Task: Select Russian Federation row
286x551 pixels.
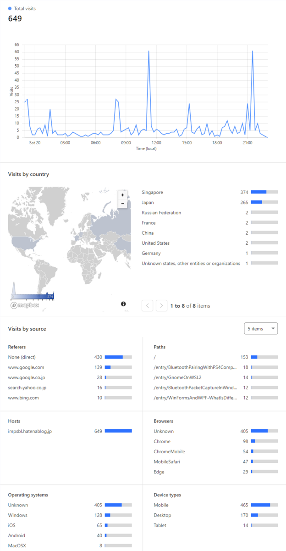Action: (x=209, y=213)
